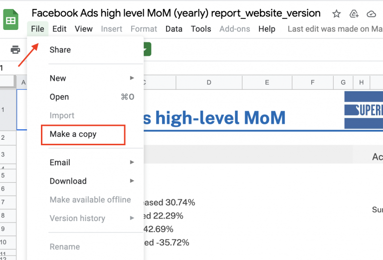This screenshot has height=260, width=383.
Task: Select Make a copy from File menu
Action: point(73,134)
